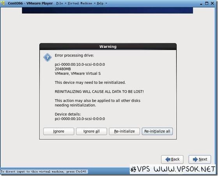Click the Warning dialog title bar
Image resolution: width=218 pixels, height=176 pixels.
108,47
